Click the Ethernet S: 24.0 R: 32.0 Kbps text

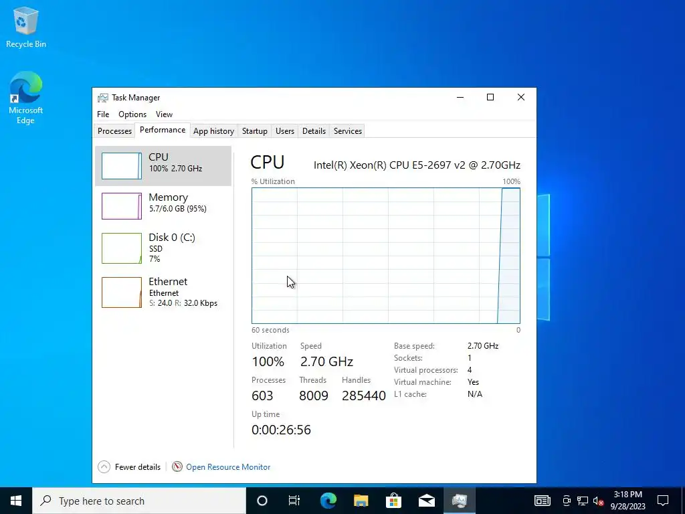click(183, 303)
